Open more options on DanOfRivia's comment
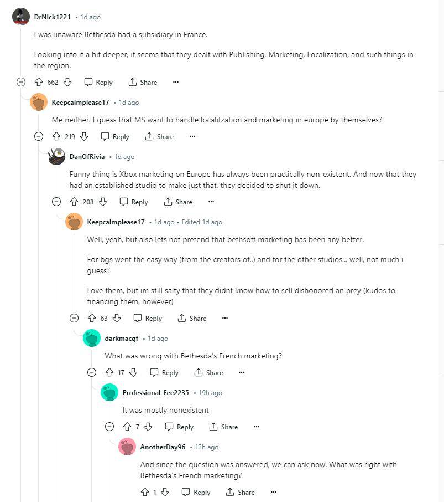The width and height of the screenshot is (444, 502). 211,202
